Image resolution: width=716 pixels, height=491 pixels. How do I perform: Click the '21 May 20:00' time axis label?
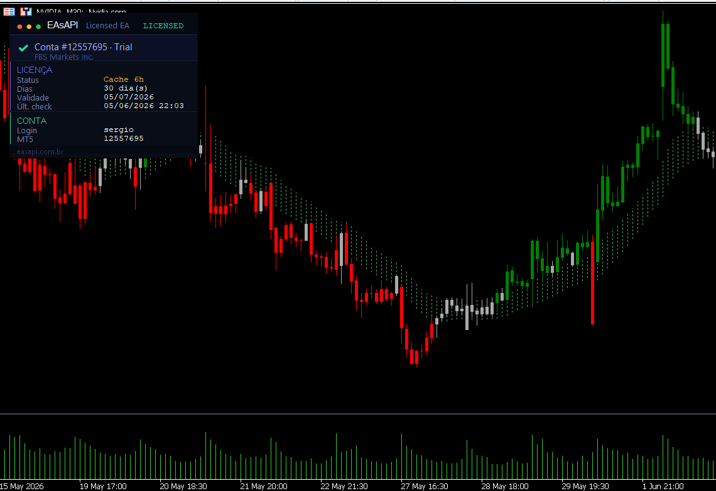pyautogui.click(x=264, y=487)
